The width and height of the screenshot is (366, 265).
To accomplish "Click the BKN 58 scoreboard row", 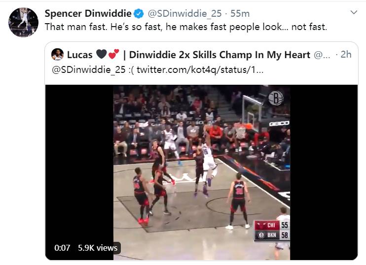I will [x=272, y=235].
